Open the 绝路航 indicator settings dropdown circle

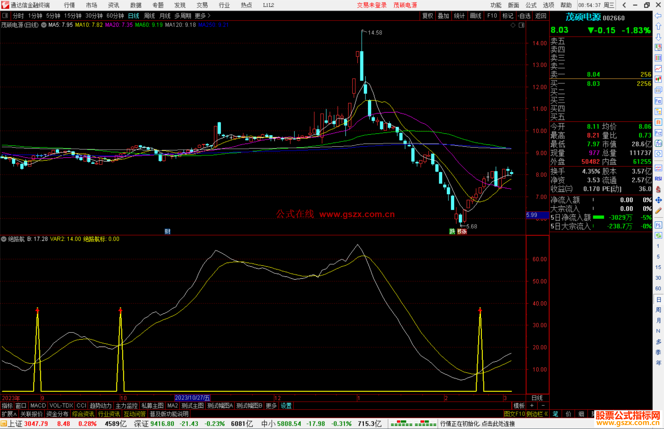(4, 239)
